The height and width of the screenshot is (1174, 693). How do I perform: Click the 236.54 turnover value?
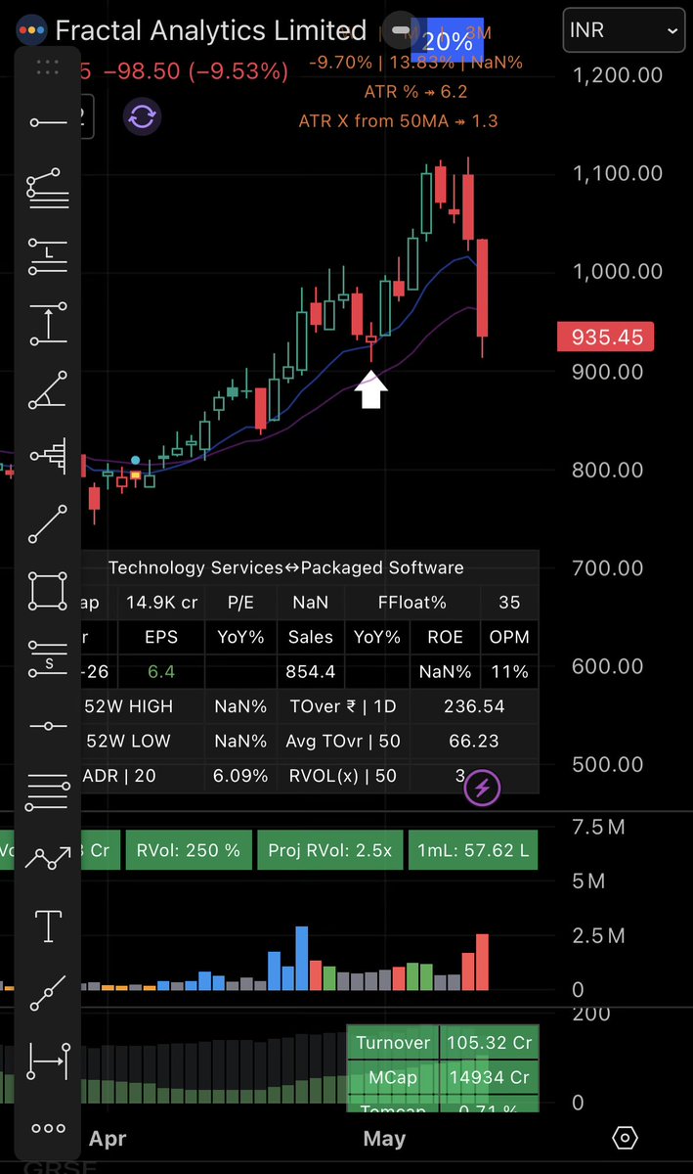pos(476,706)
